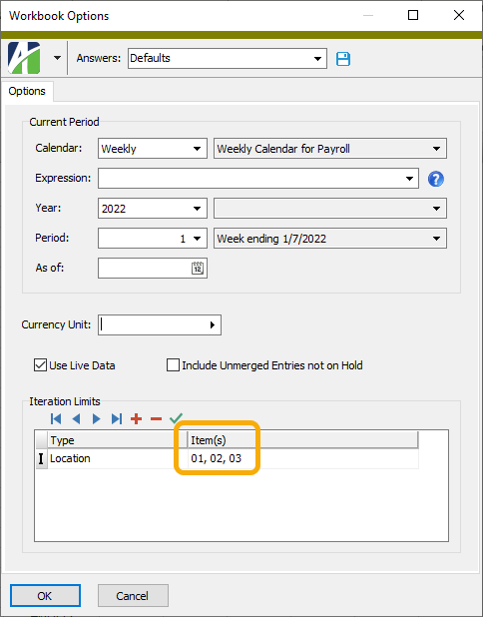Image resolution: width=483 pixels, height=617 pixels.
Task: Select the Options tab
Action: click(x=27, y=91)
